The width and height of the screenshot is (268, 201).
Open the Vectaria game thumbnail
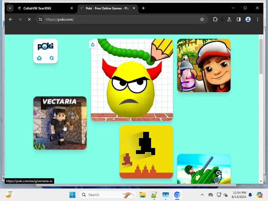(x=60, y=123)
